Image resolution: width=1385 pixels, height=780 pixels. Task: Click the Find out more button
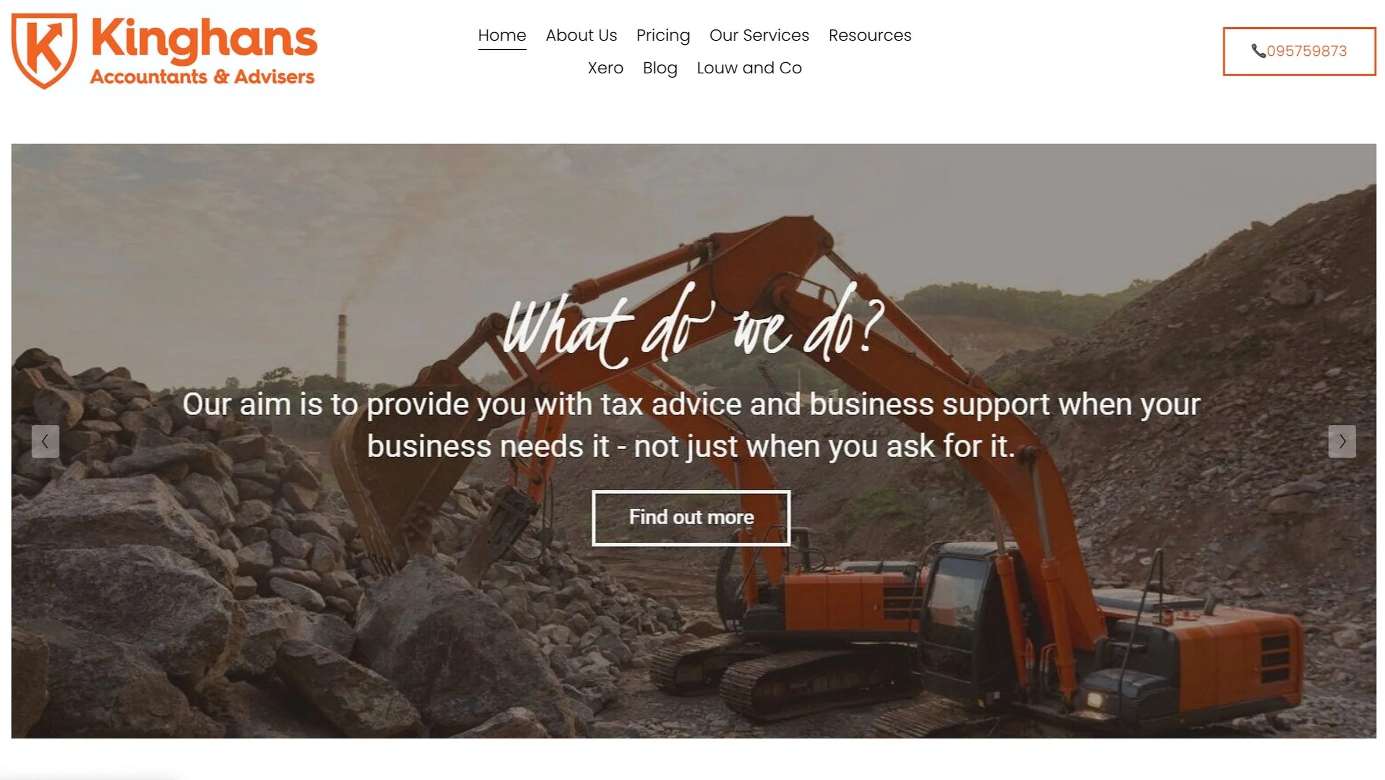[691, 518]
